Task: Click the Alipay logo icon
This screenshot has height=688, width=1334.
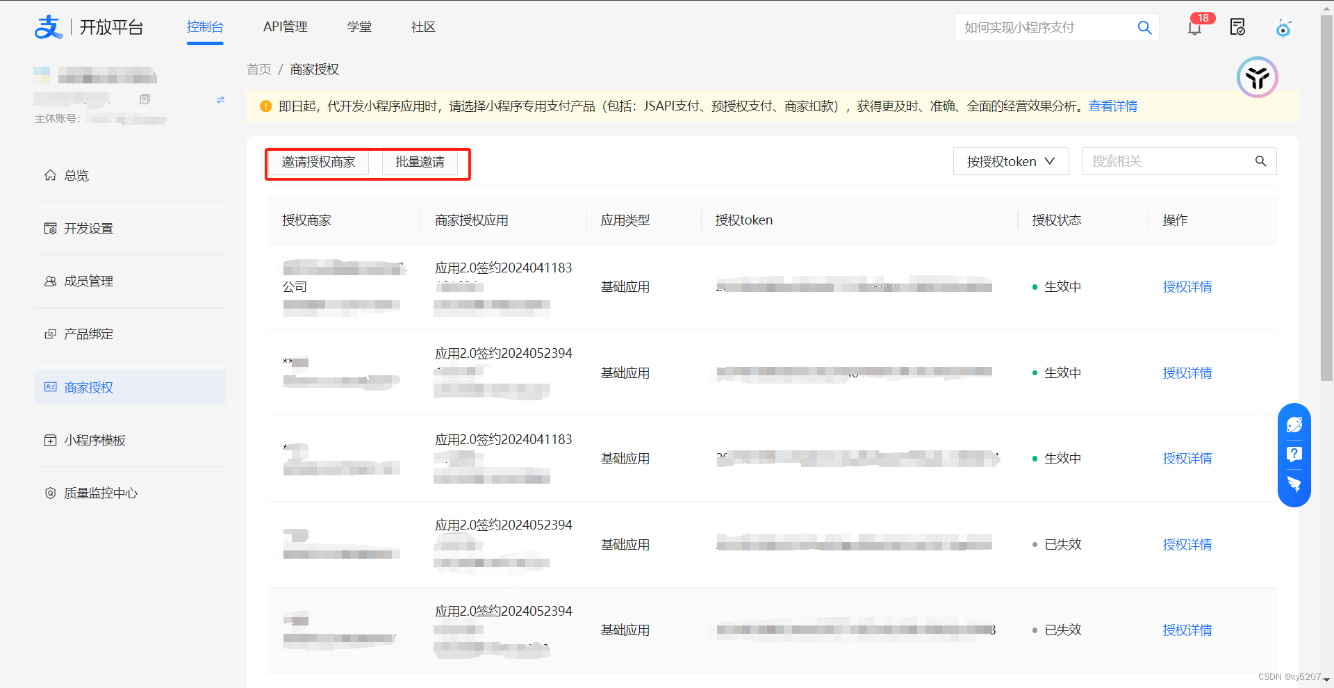Action: [49, 27]
